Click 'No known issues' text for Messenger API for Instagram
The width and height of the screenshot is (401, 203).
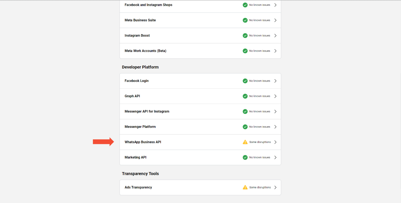pyautogui.click(x=260, y=111)
